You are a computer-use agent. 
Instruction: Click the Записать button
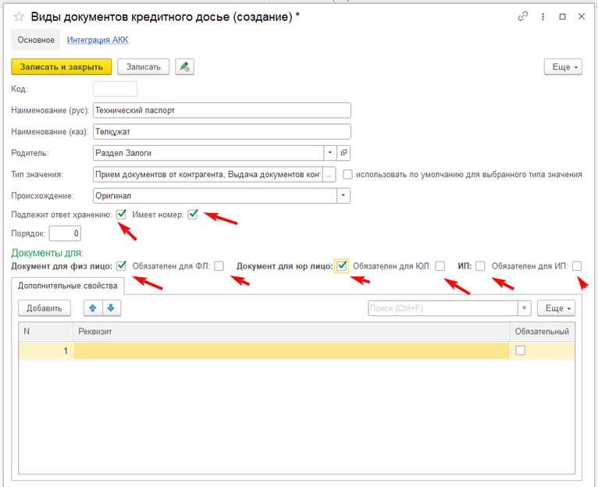click(144, 67)
